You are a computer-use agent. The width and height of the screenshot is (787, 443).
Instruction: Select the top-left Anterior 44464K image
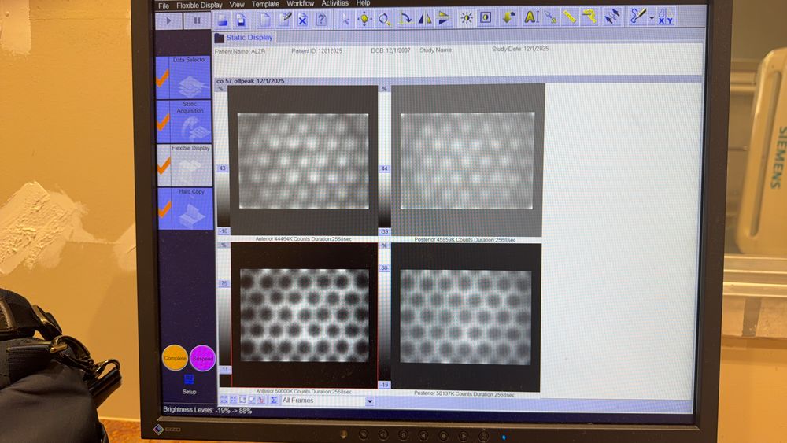pos(303,161)
